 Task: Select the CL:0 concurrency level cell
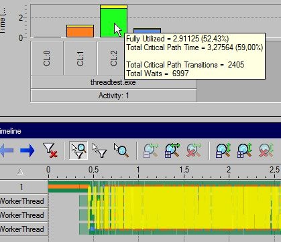[x=47, y=58]
